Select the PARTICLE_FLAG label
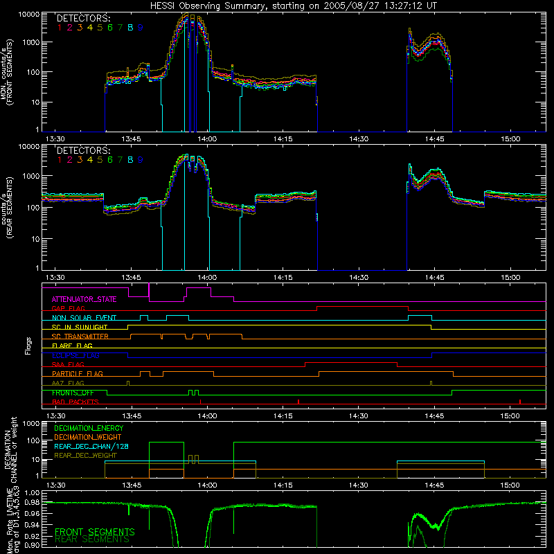Image resolution: width=554 pixels, height=554 pixels. pyautogui.click(x=78, y=373)
